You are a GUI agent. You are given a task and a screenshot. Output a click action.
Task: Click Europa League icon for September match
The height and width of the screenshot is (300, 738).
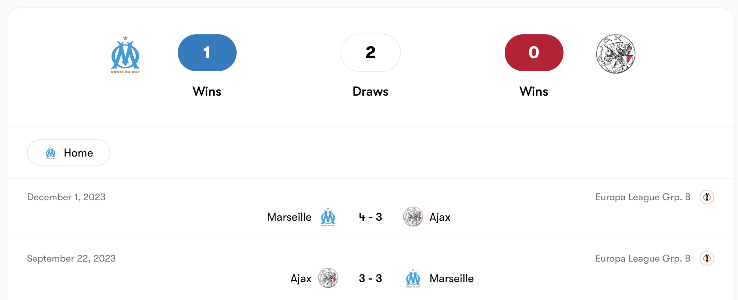(707, 258)
